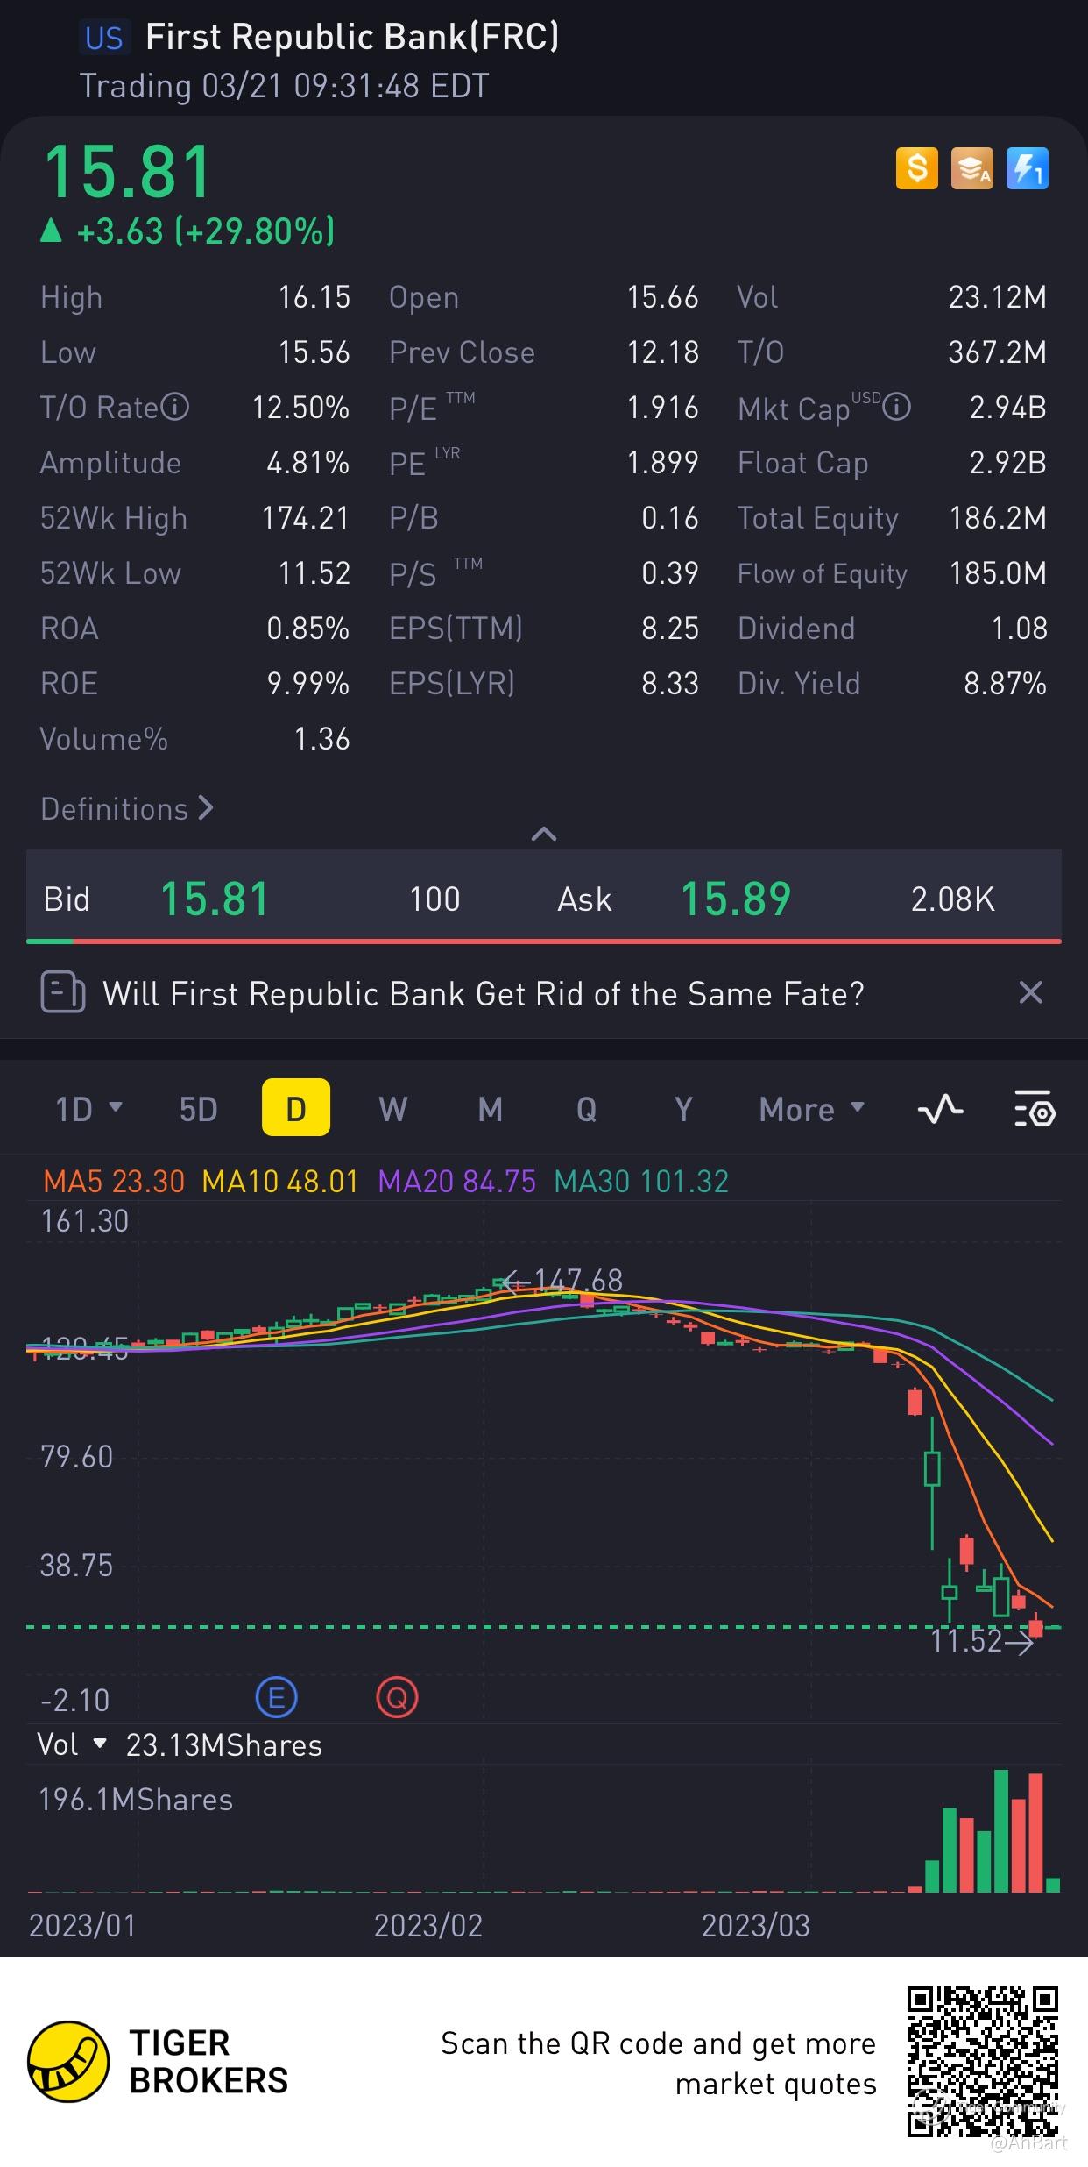The width and height of the screenshot is (1088, 2167).
Task: Select the D daily chart tab
Action: click(296, 1107)
